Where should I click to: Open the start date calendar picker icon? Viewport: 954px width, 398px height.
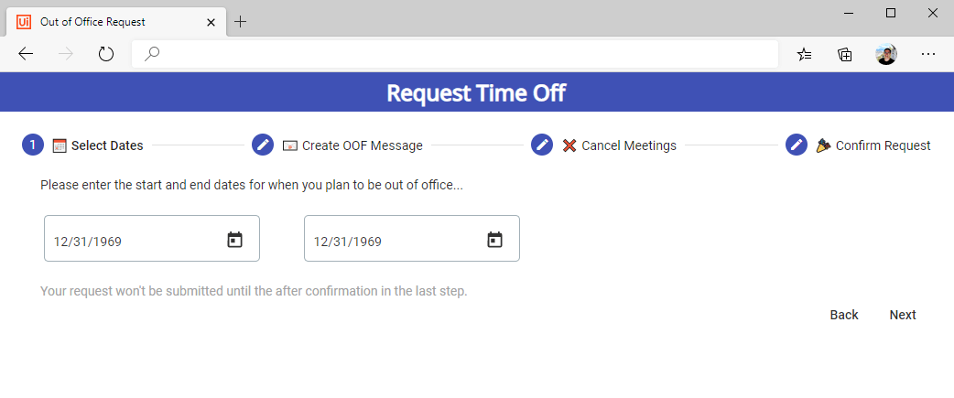(235, 240)
